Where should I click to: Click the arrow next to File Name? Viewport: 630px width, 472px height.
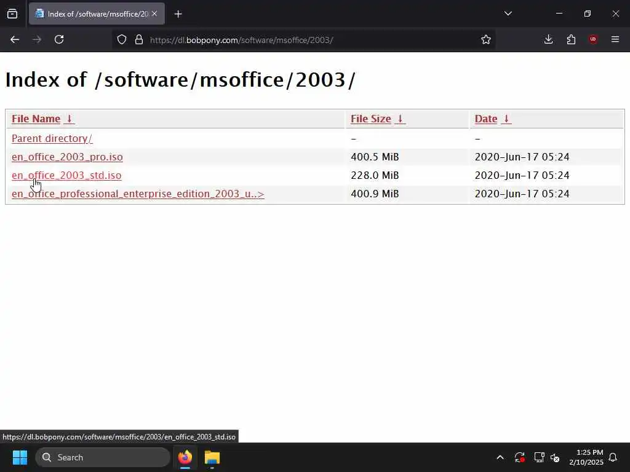69,119
